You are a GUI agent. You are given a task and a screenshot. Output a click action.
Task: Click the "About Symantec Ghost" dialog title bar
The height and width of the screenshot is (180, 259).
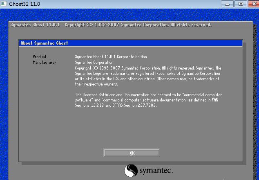click(x=131, y=43)
